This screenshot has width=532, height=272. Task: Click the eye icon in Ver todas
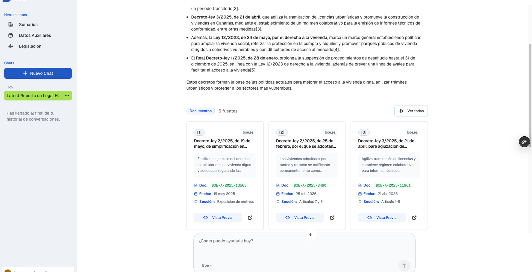click(x=401, y=111)
